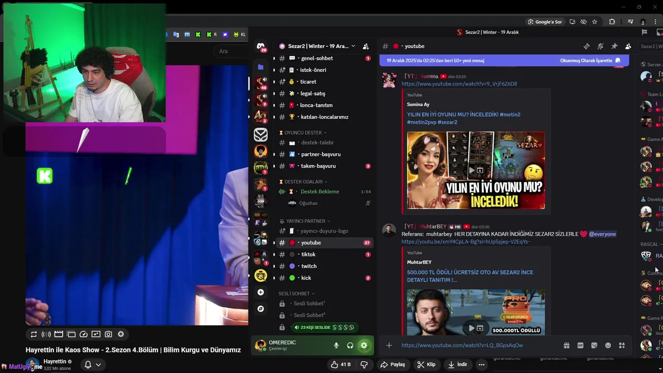Expand notification options chevron beside bell
Screen dimensions: 663x373
point(98,365)
